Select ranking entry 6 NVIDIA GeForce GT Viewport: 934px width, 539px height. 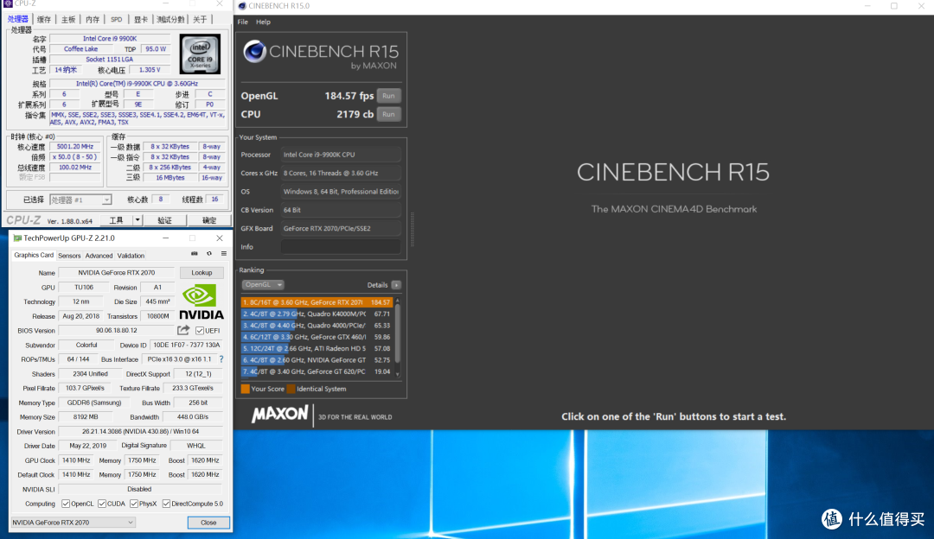pyautogui.click(x=317, y=360)
